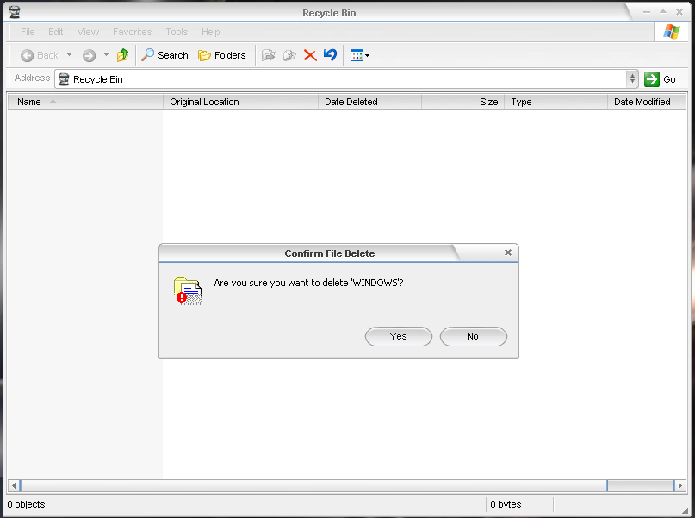Screen dimensions: 695x518
Task: Click the Windows logo in the menu bar
Action: tap(671, 32)
